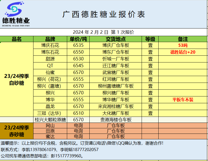Select delivery cell 红河糖厂车板
This screenshot has width=208, height=161.
click(116, 79)
